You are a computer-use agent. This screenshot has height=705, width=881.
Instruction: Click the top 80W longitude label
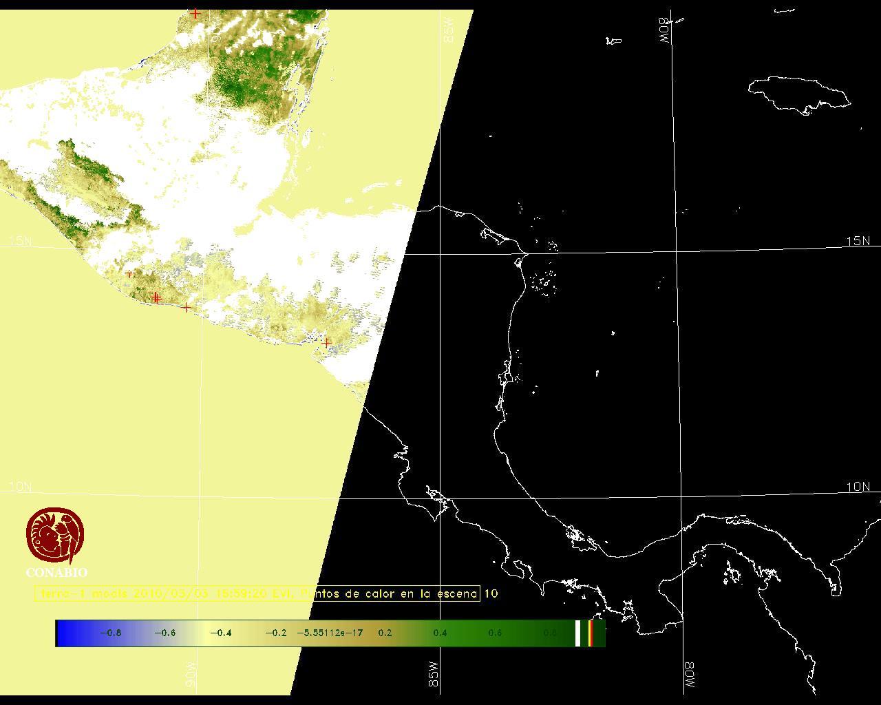[x=664, y=31]
